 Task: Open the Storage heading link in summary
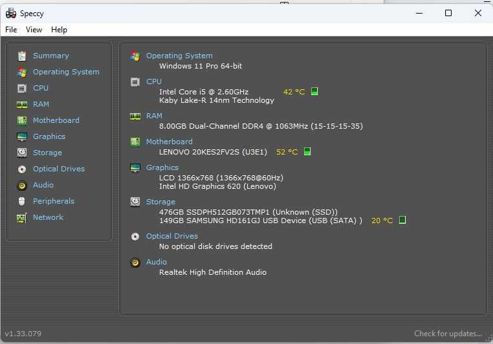(160, 202)
